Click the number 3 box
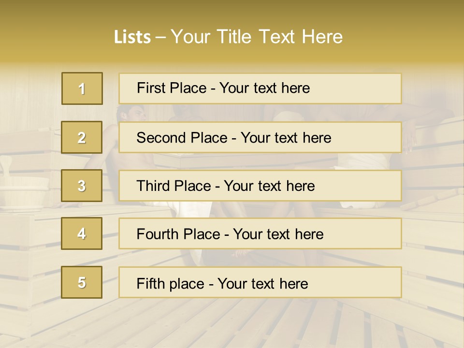The image size is (464, 348). tap(82, 186)
